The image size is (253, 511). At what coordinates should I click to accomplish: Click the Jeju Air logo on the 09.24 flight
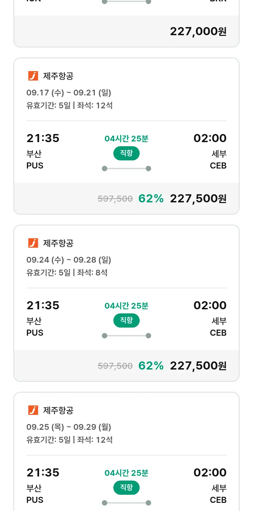pyautogui.click(x=33, y=243)
